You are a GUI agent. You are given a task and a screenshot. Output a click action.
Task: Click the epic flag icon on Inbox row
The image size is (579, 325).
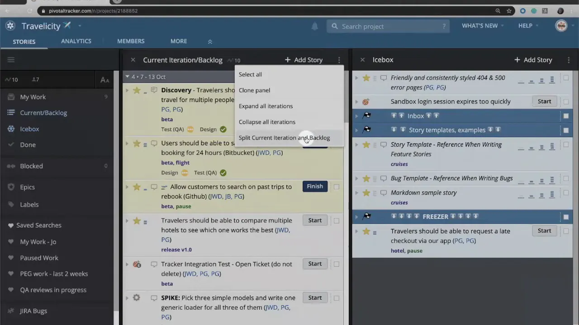tap(367, 116)
